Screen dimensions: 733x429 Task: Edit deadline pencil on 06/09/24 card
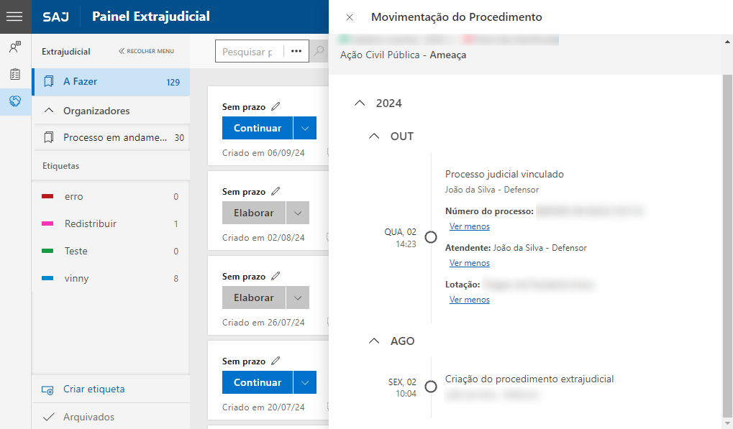pos(276,106)
